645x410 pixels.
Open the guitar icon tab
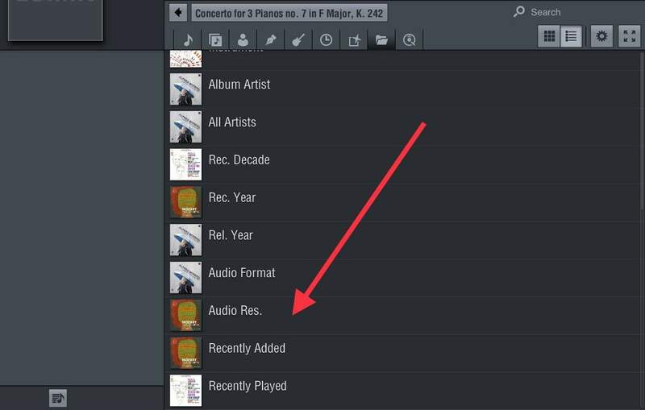coord(298,39)
